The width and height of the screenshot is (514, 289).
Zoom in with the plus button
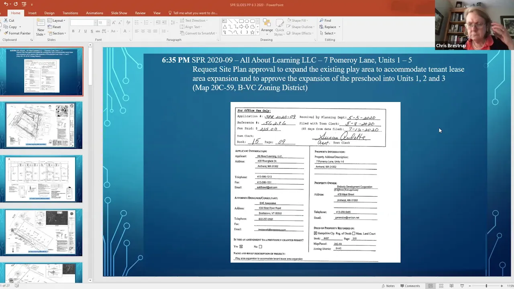(502, 286)
